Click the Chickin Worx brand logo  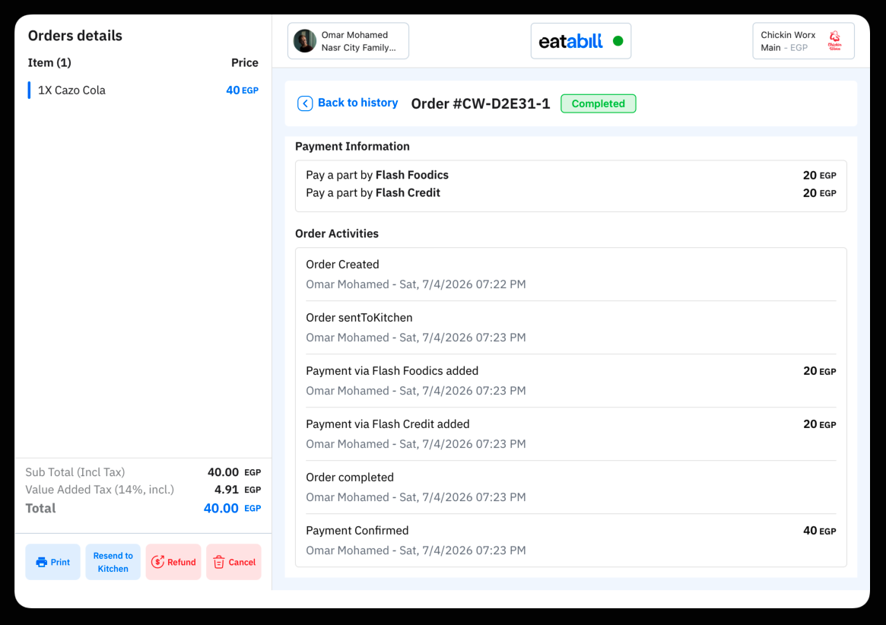[834, 41]
